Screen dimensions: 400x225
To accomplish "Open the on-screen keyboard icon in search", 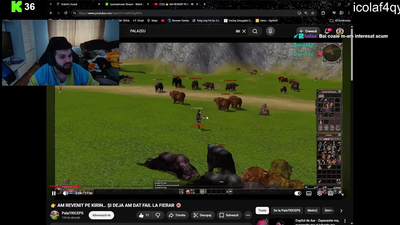I will tap(238, 31).
